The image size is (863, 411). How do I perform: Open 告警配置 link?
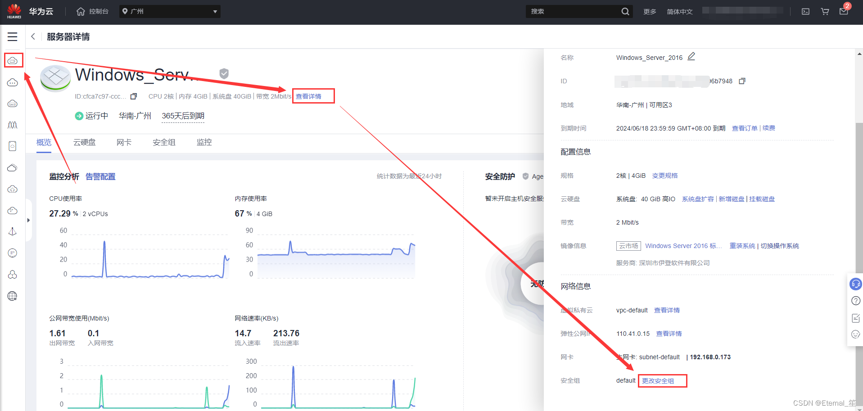click(100, 176)
